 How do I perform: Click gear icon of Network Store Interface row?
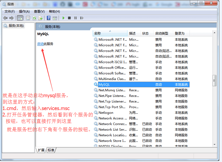(x=96, y=141)
